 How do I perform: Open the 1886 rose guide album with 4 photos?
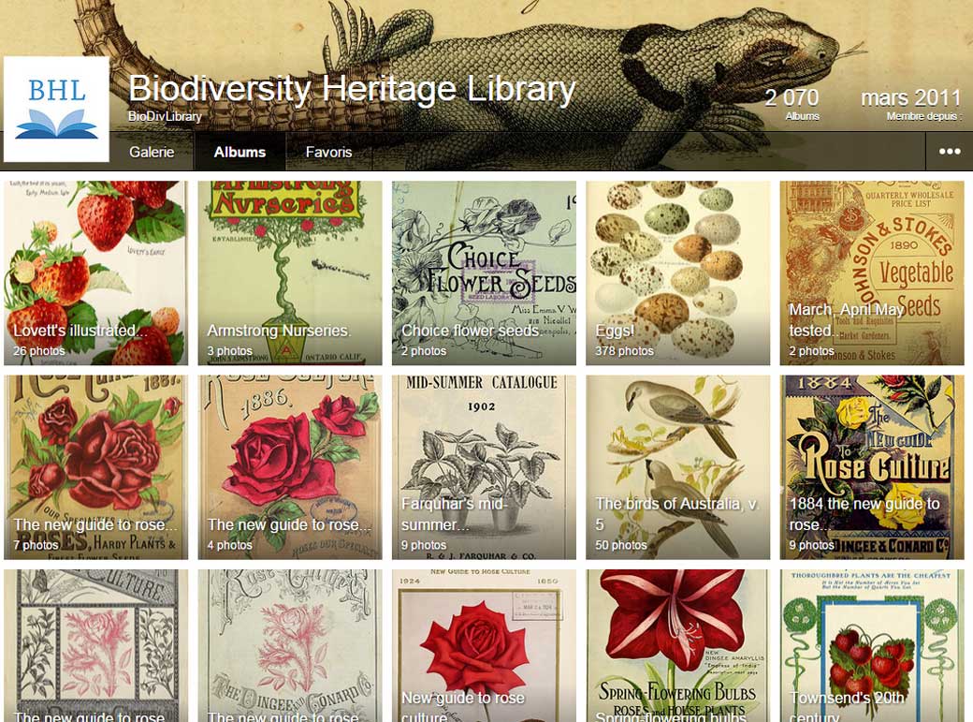pos(290,467)
